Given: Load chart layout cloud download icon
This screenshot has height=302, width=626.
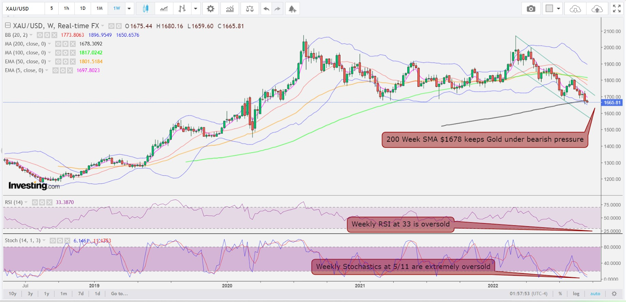Looking at the screenshot, I should (575, 9).
